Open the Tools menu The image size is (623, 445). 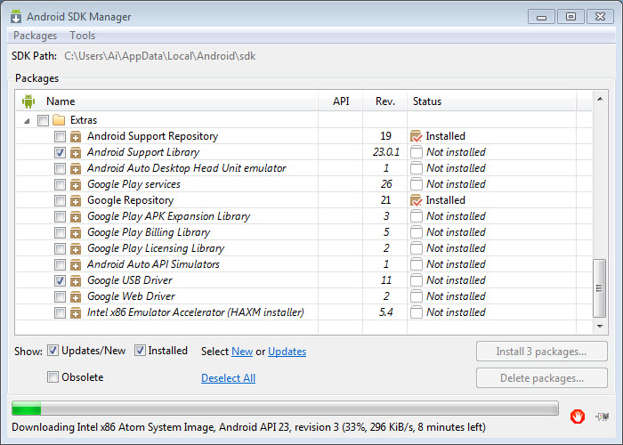point(83,36)
